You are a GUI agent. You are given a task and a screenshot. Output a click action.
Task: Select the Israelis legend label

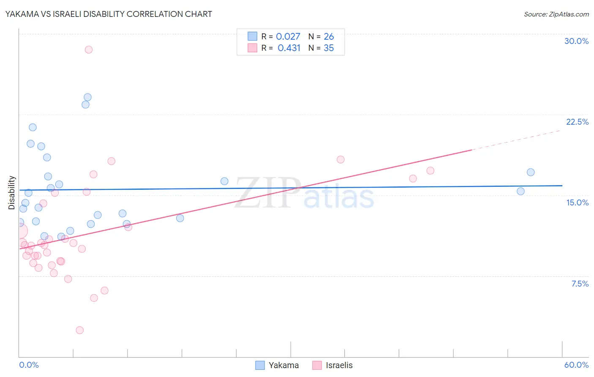click(339, 365)
